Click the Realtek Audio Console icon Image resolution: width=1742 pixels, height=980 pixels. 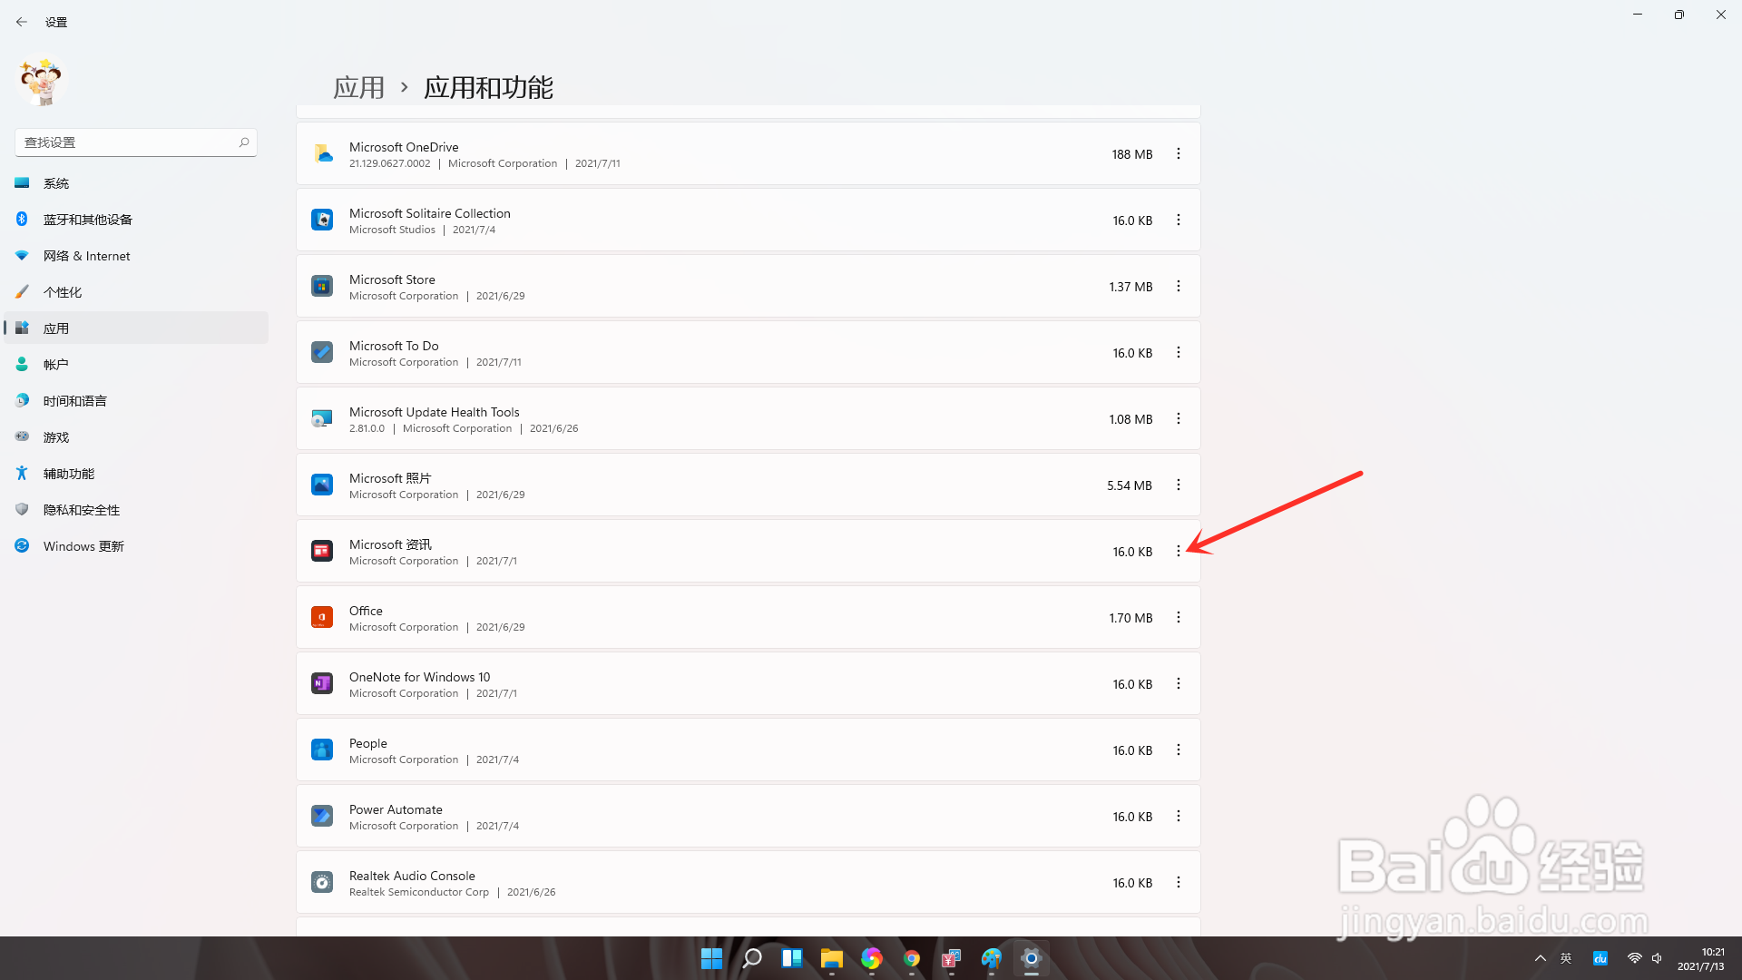(x=322, y=883)
